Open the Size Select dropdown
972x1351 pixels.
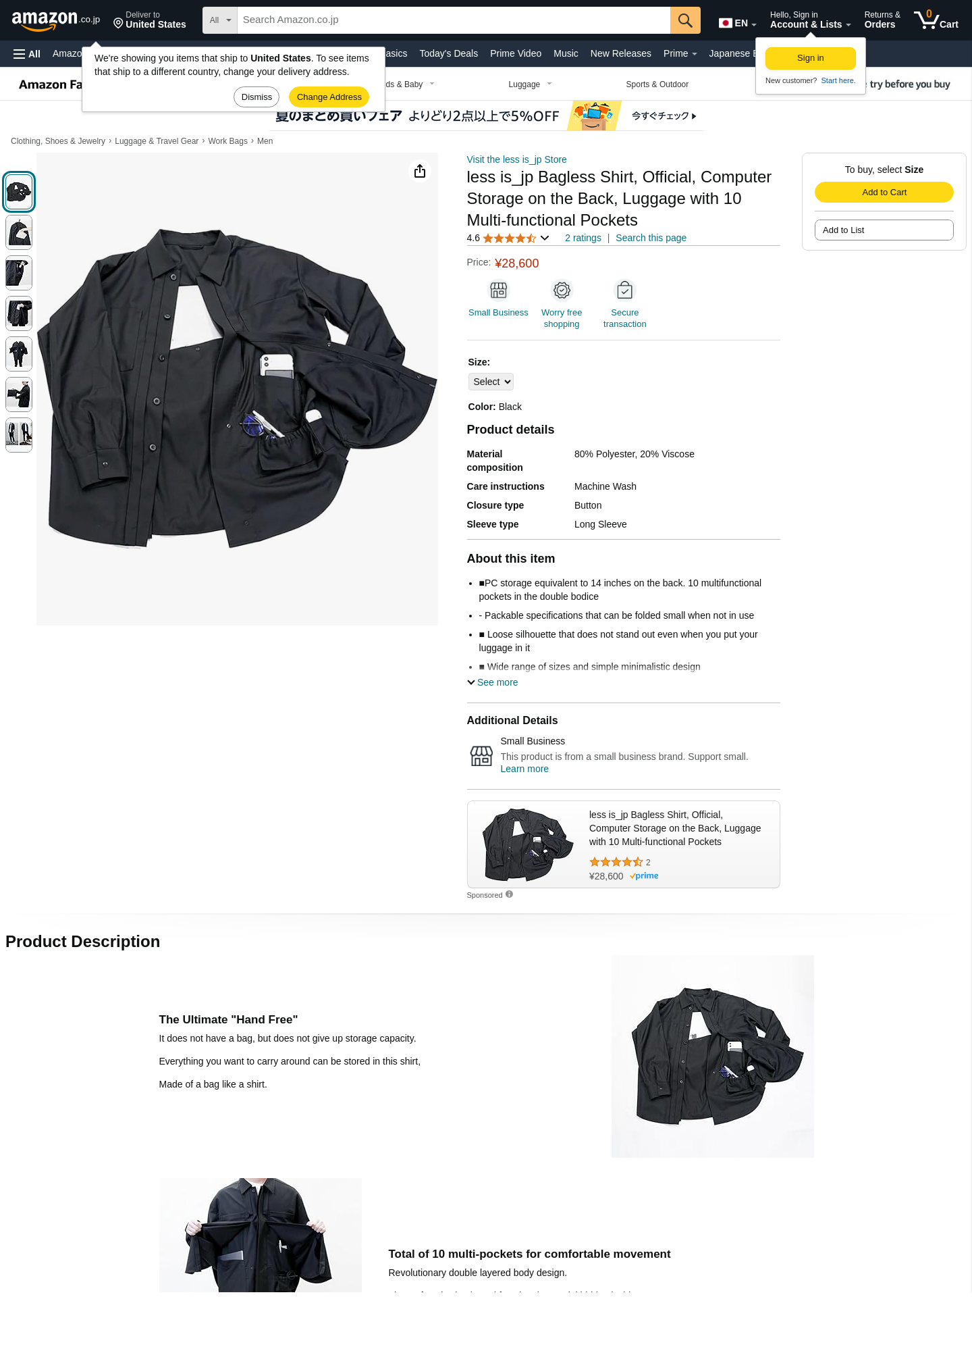(x=491, y=382)
